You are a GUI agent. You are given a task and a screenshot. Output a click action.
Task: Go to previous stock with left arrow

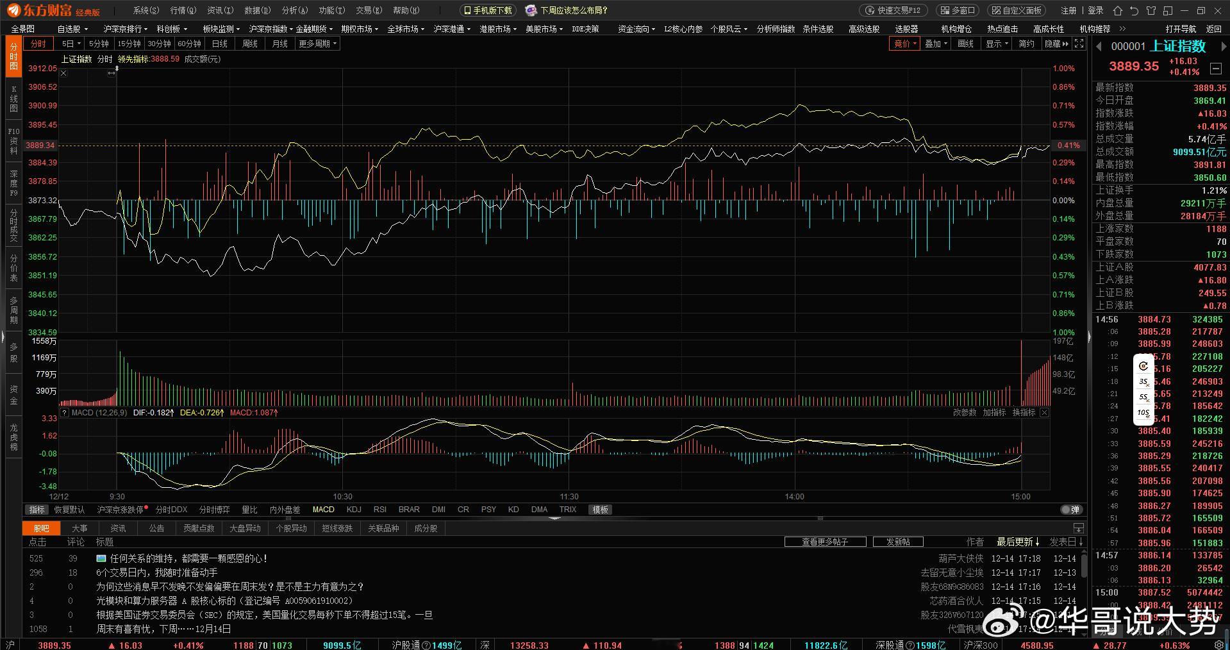[1099, 46]
